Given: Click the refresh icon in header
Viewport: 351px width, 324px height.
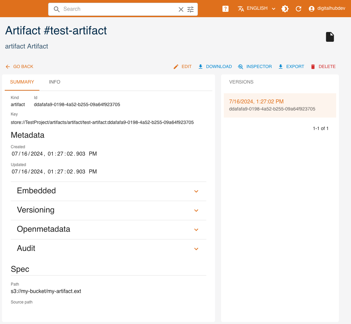Looking at the screenshot, I should tap(298, 9).
